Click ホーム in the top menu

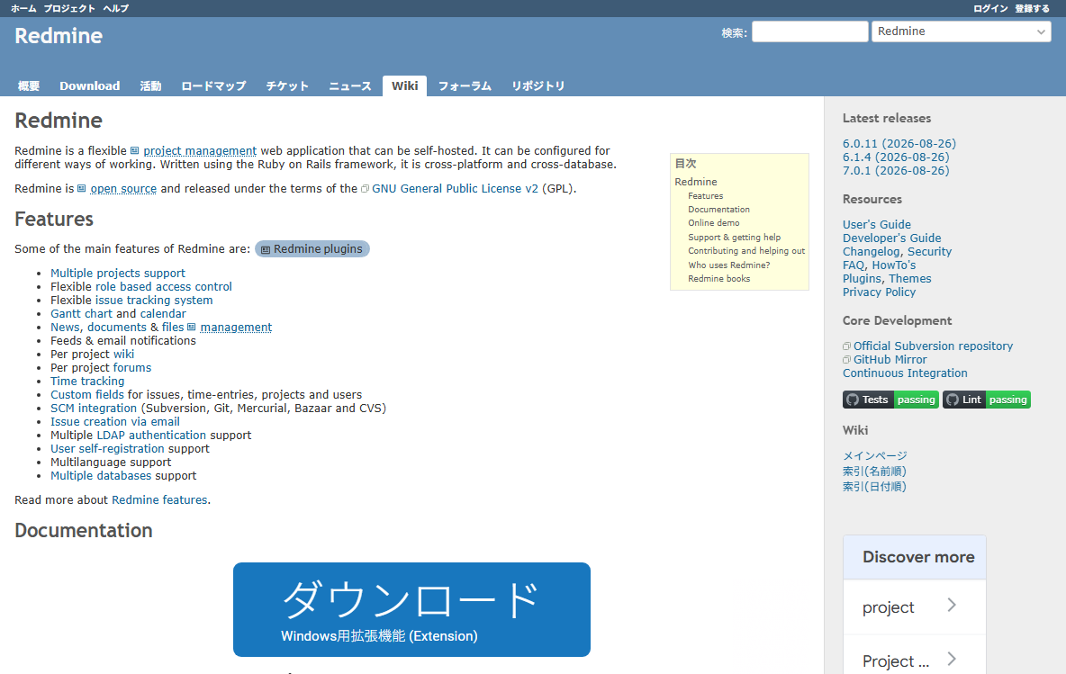point(23,8)
